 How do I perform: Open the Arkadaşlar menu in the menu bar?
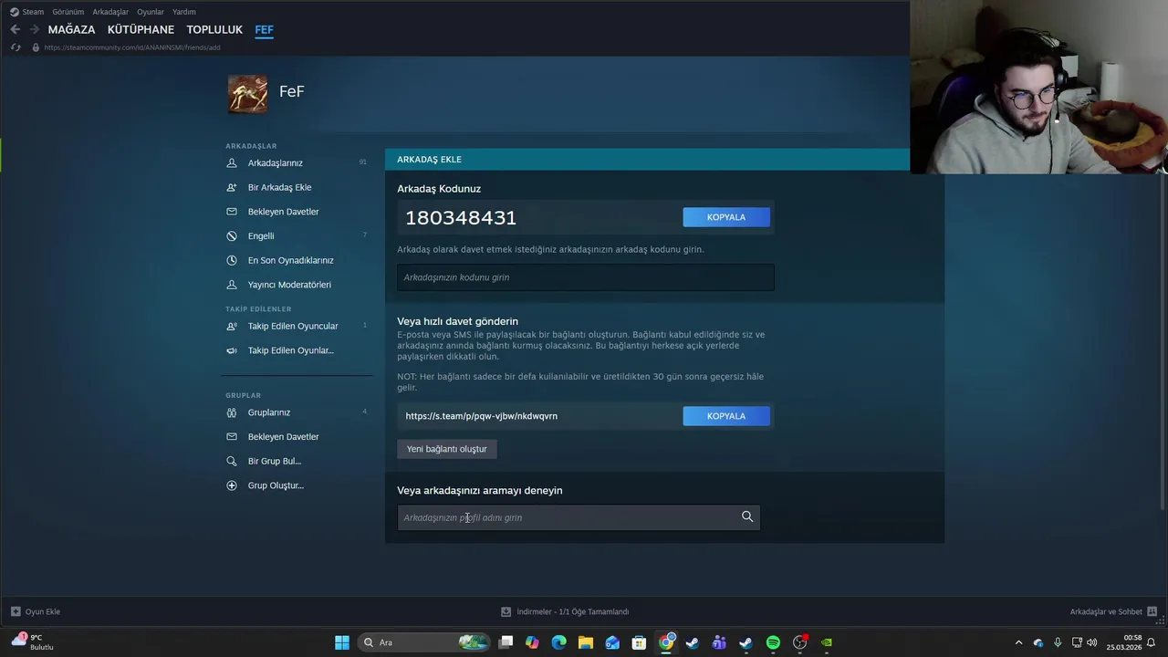110,12
